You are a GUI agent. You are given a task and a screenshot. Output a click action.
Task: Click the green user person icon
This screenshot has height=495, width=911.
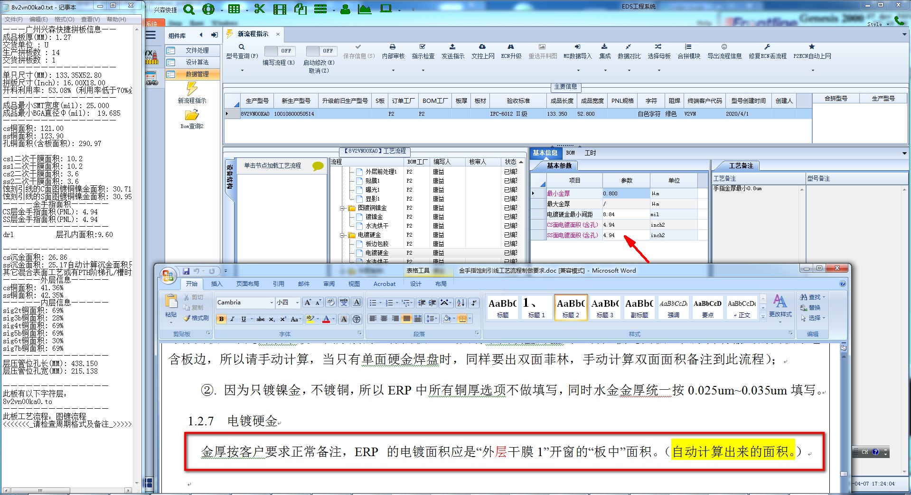[345, 9]
